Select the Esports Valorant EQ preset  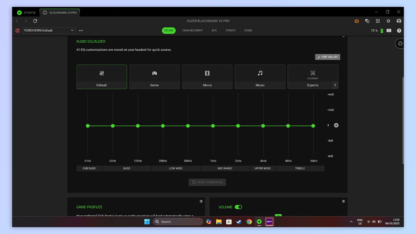click(313, 77)
